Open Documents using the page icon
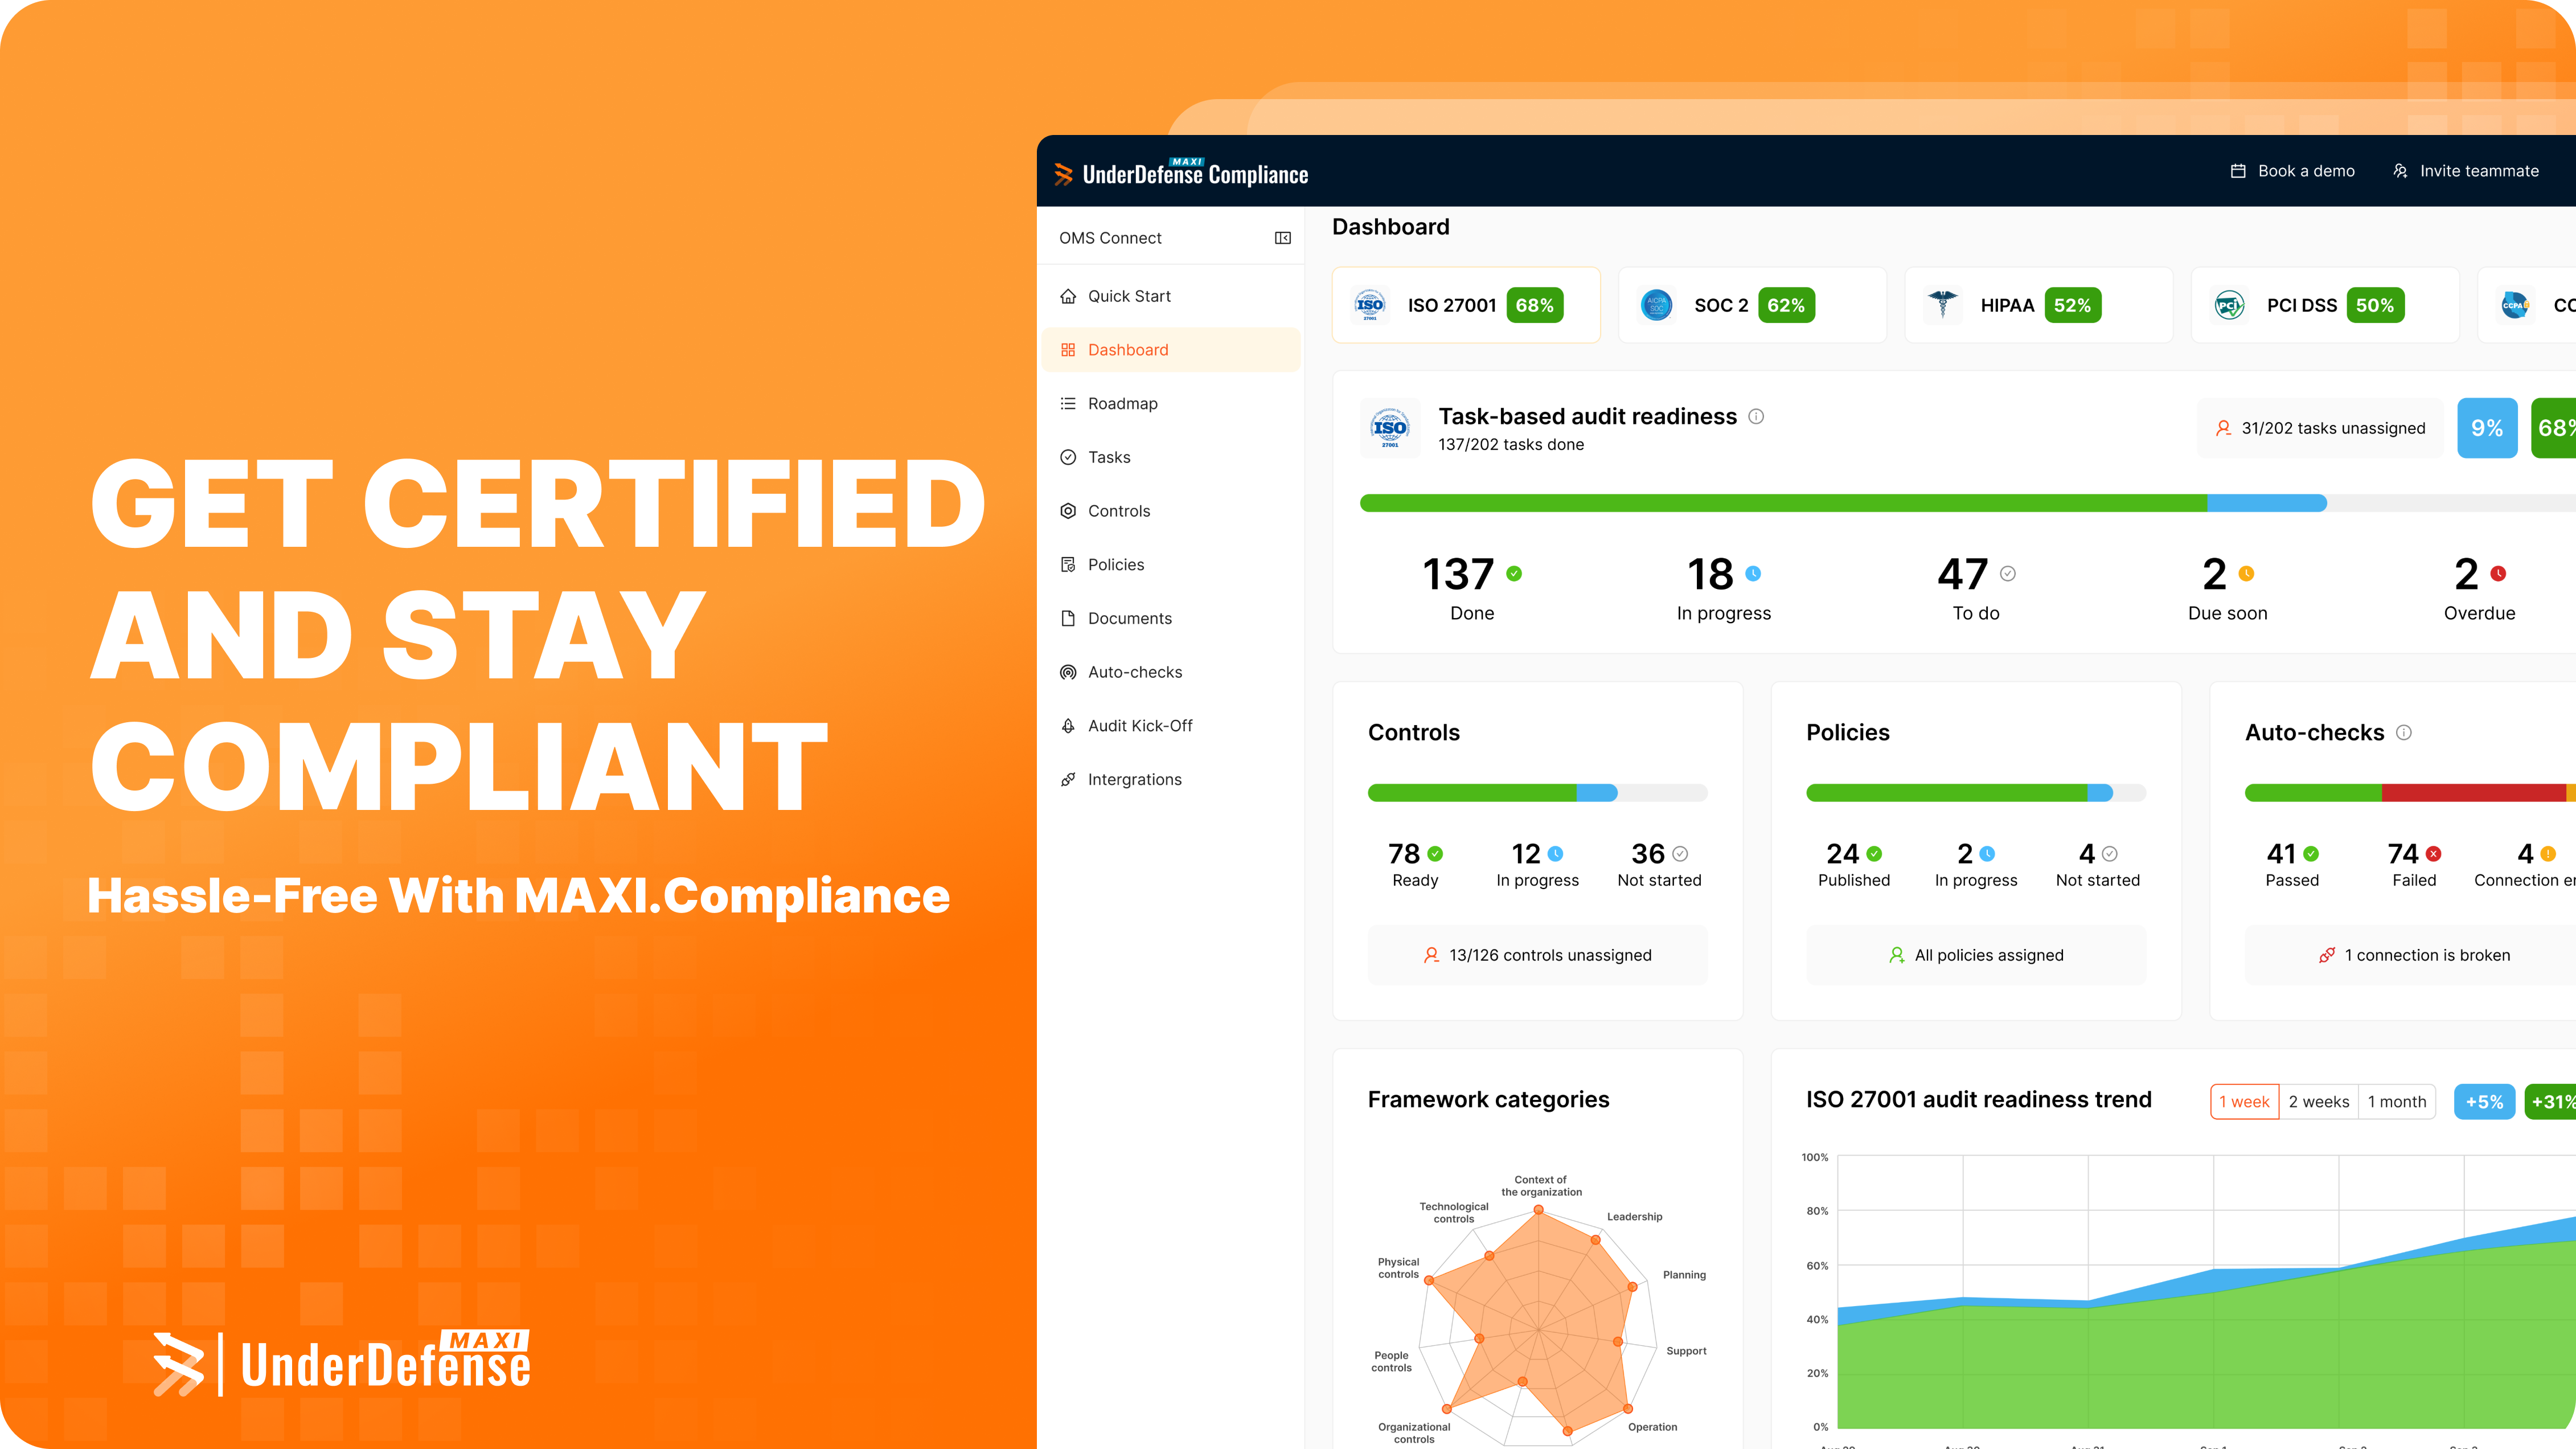Screen dimensions: 2576x1449 [1069, 618]
